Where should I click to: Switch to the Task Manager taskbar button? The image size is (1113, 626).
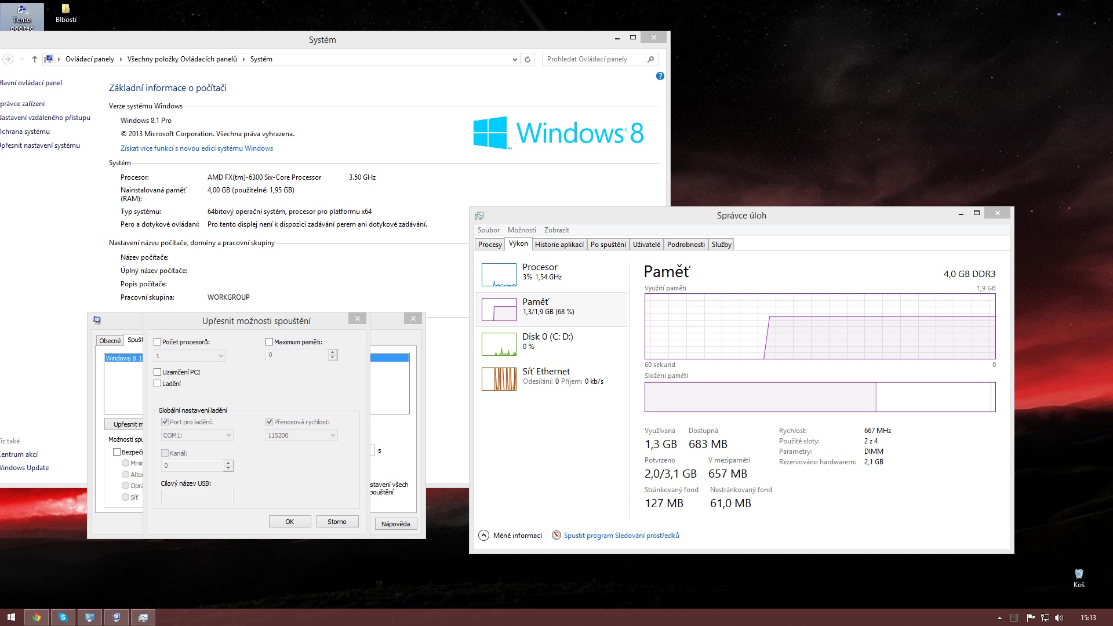coord(143,617)
